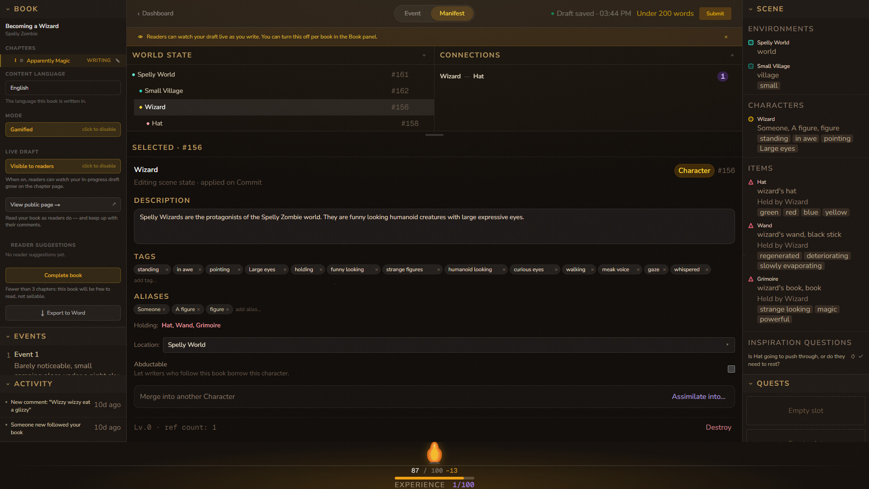This screenshot has height=489, width=869.
Task: Collapse the BOOK panel section
Action: pyautogui.click(x=8, y=9)
